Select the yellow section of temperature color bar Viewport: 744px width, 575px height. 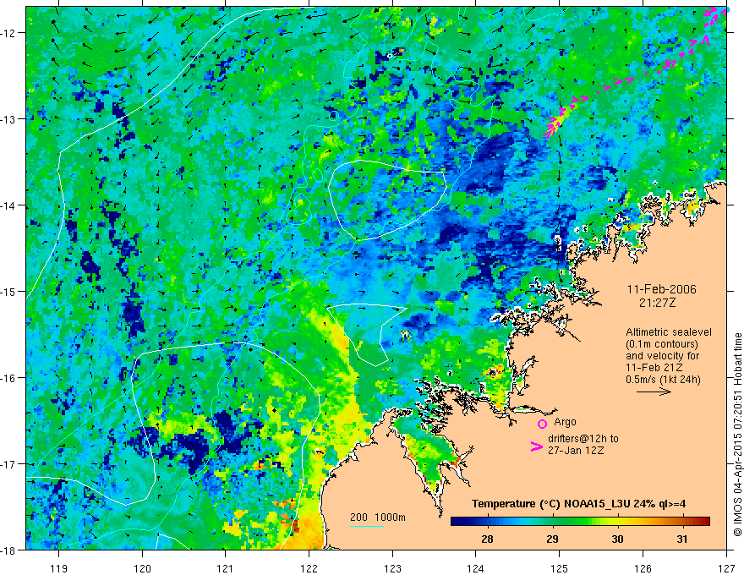click(617, 522)
